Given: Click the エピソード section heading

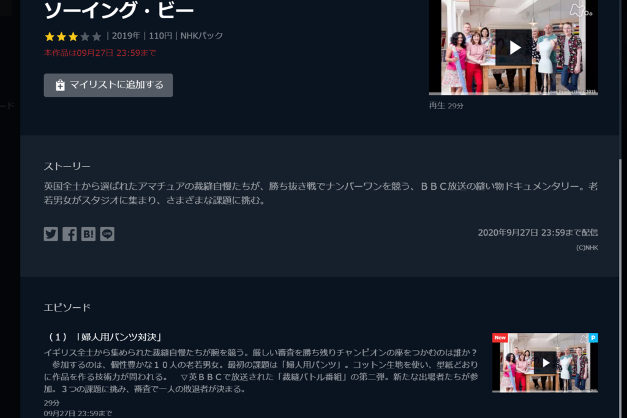Looking at the screenshot, I should coord(67,307).
